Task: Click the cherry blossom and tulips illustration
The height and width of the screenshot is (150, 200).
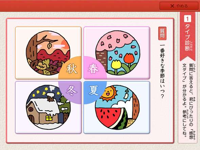Action: 118,53
